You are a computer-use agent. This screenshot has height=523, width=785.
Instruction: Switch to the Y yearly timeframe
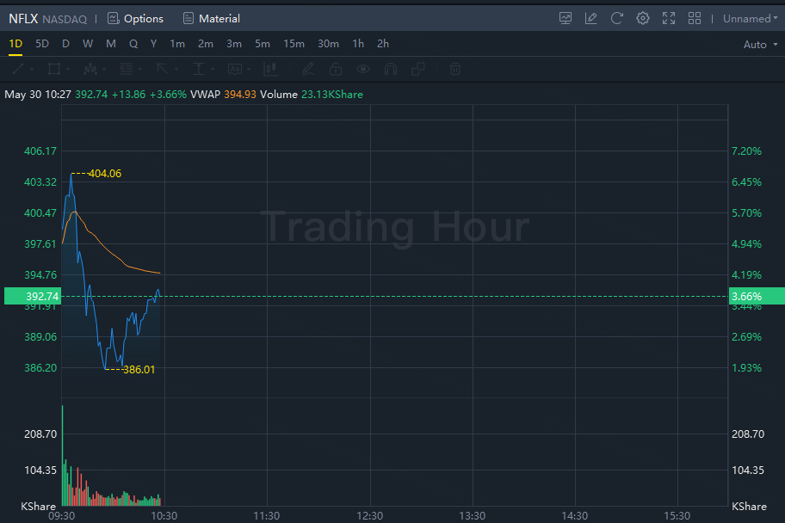point(154,44)
